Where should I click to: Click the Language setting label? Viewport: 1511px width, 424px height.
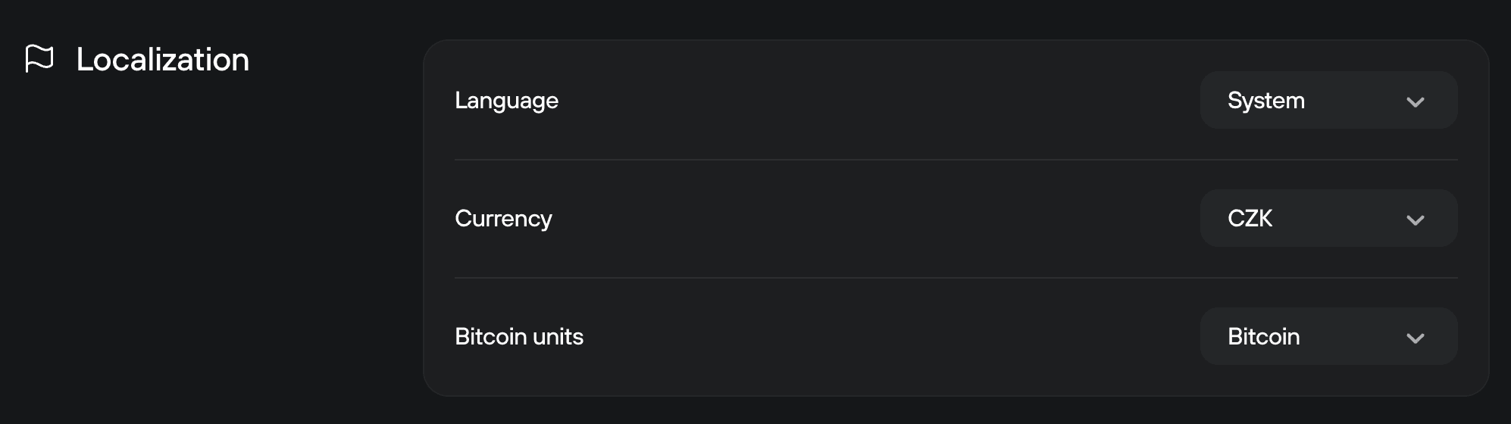[506, 101]
